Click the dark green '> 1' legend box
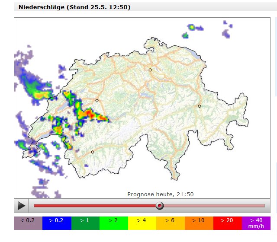This screenshot has width=277, height=242. point(85,223)
